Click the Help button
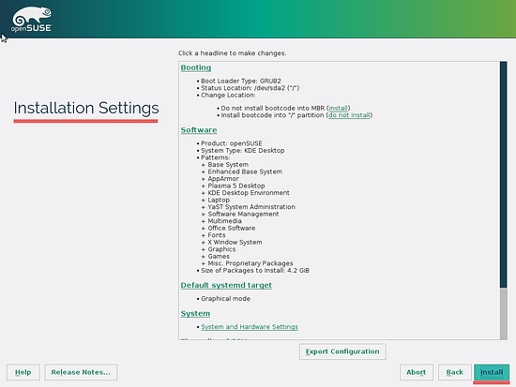516x387 pixels. click(23, 372)
